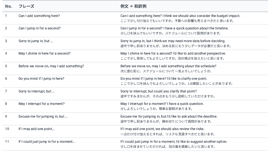Click the example sentence suggesting another option
Viewport: 268px width, 152px height.
174,142
